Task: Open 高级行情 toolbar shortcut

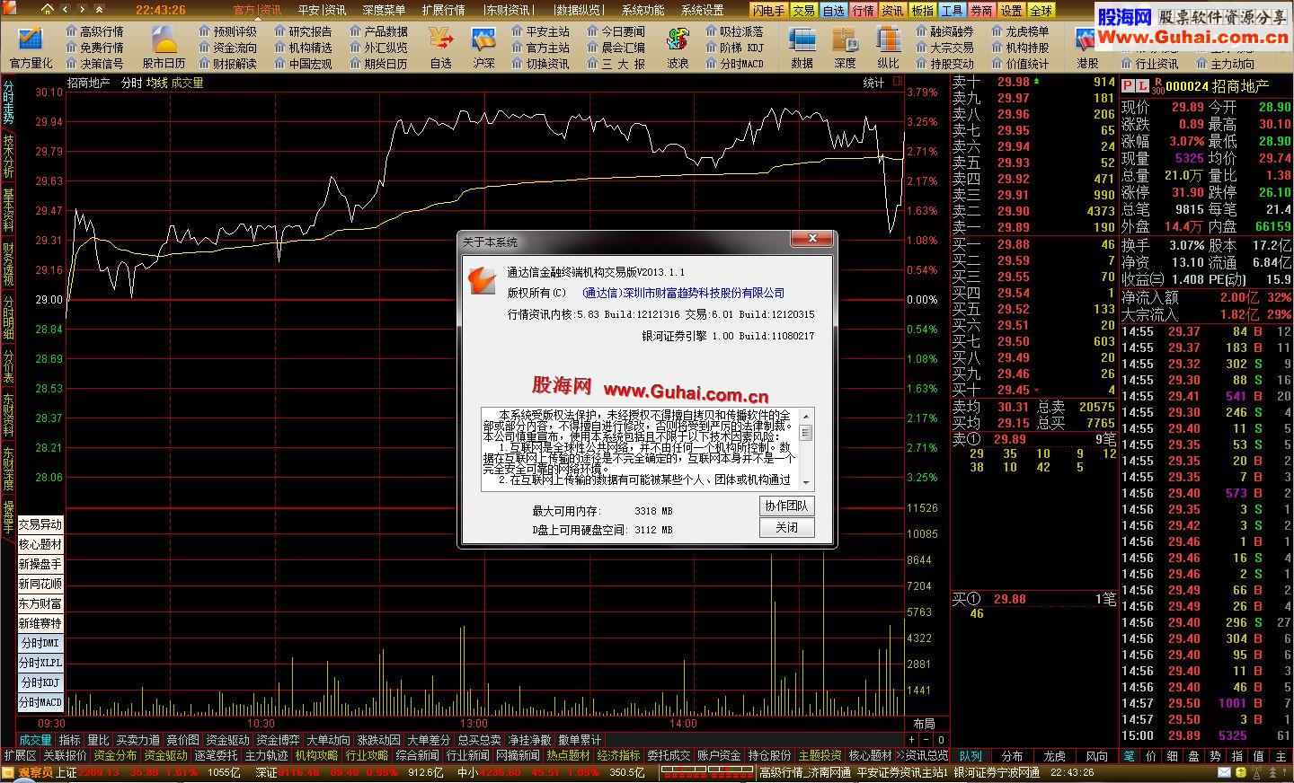Action: coord(94,31)
